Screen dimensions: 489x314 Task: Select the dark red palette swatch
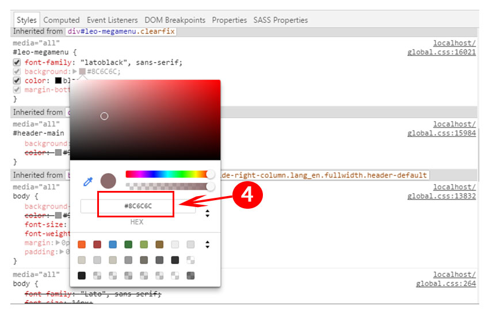(x=97, y=244)
